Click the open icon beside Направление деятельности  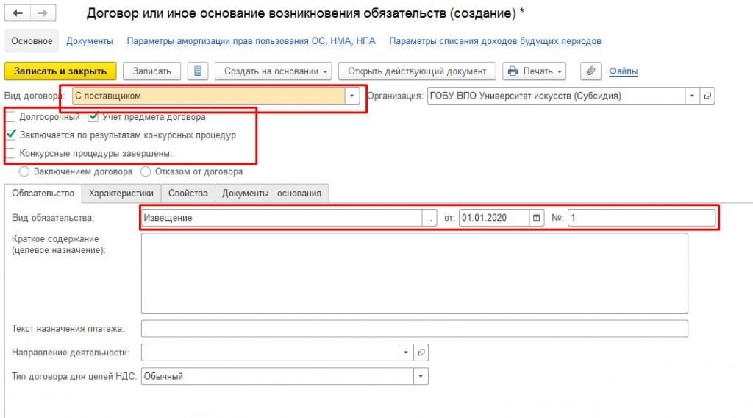click(421, 353)
